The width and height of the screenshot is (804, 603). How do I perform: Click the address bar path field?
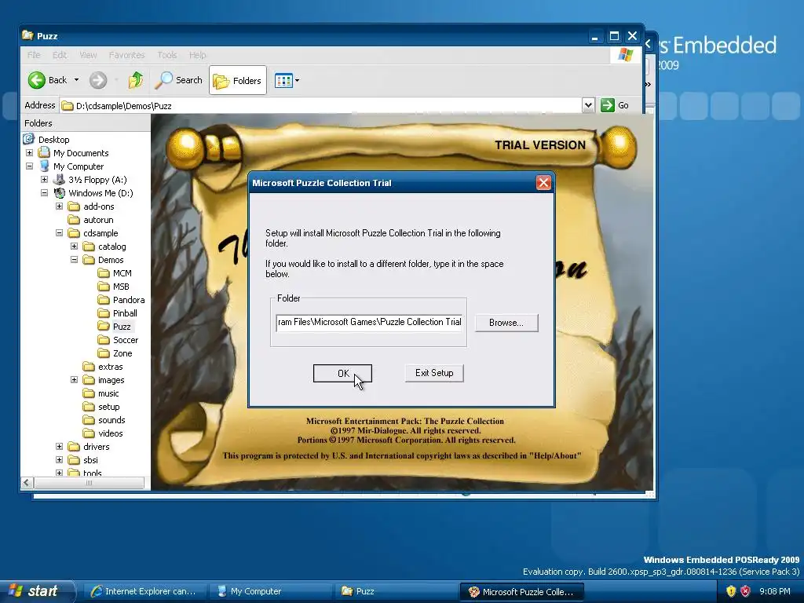[320, 106]
